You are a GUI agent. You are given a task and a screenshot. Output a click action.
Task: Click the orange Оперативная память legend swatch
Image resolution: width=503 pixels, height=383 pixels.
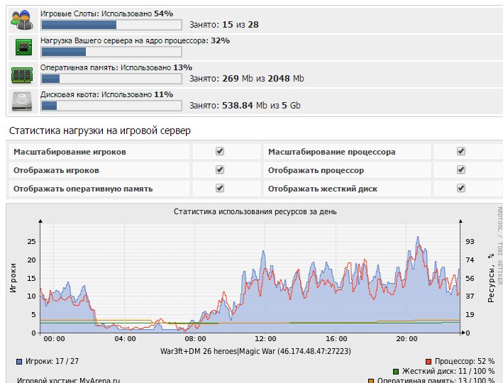pyautogui.click(x=371, y=381)
